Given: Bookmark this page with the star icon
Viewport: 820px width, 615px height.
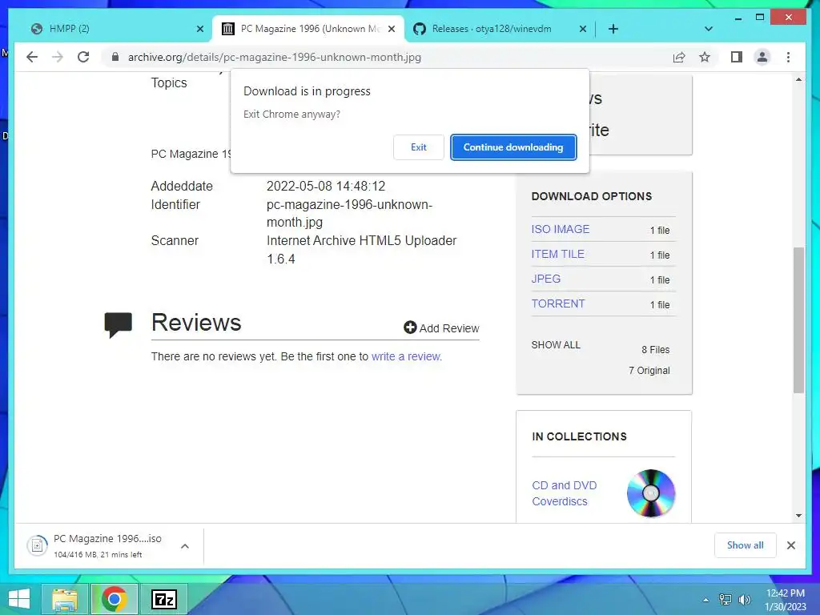Looking at the screenshot, I should [x=705, y=57].
